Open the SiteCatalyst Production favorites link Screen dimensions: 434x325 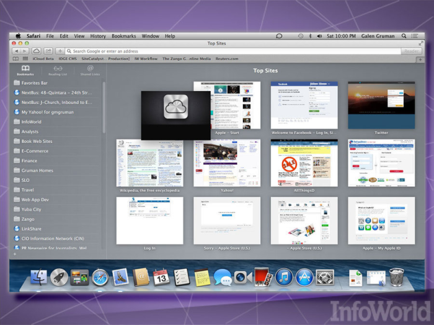tap(105, 59)
